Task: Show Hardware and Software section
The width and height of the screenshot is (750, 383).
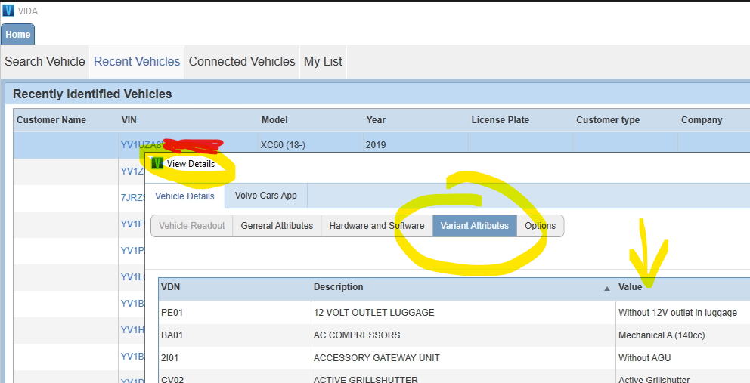Action: [x=377, y=226]
